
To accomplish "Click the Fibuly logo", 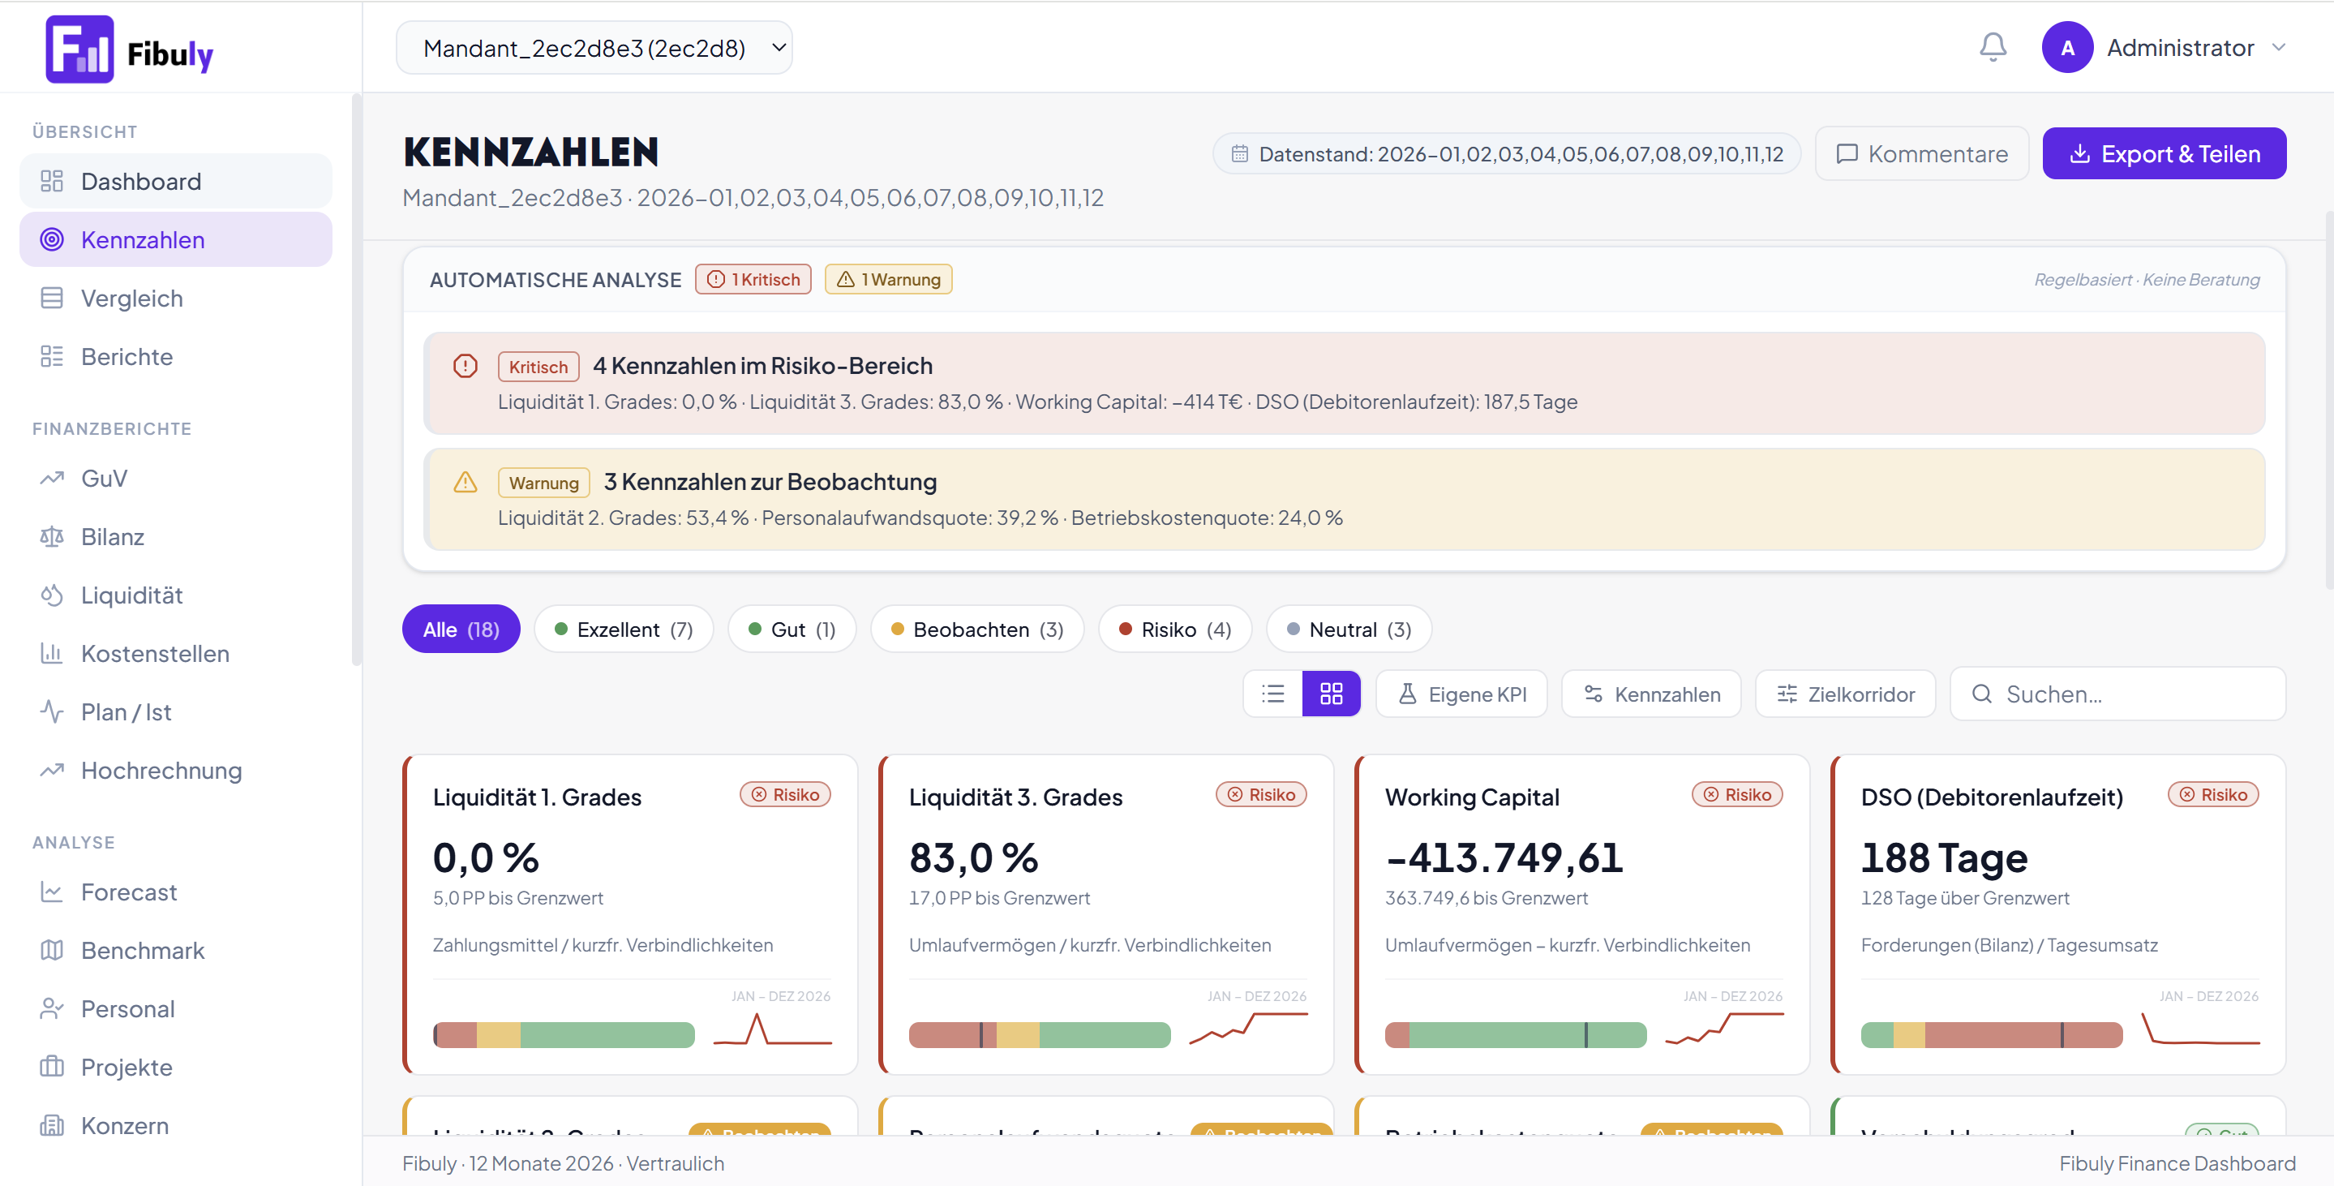I will (130, 49).
